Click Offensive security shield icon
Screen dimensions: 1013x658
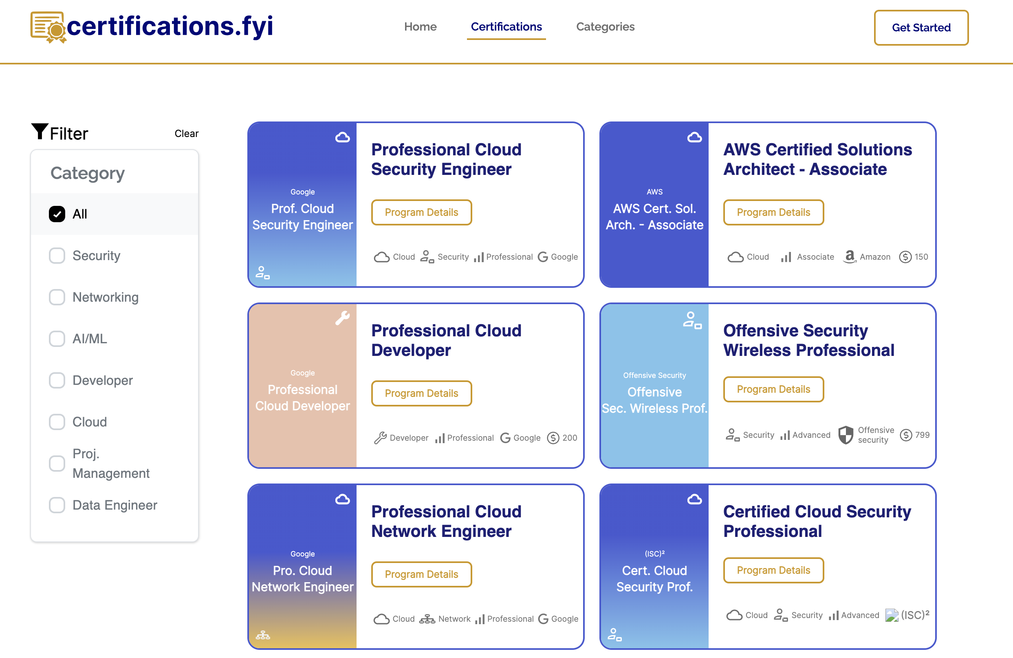point(846,435)
